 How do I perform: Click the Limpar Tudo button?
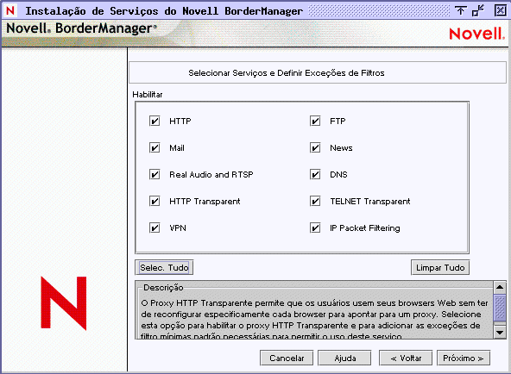click(x=440, y=267)
